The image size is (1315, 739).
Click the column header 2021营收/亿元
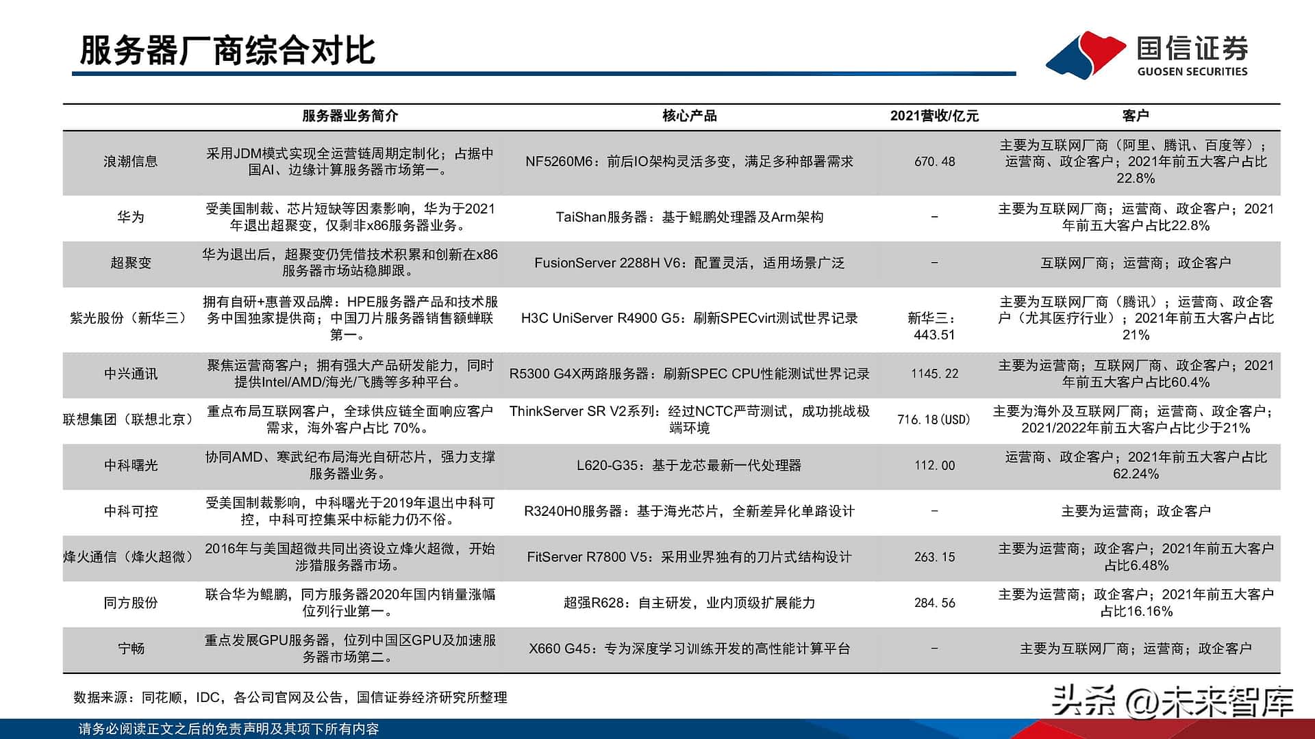coord(934,116)
